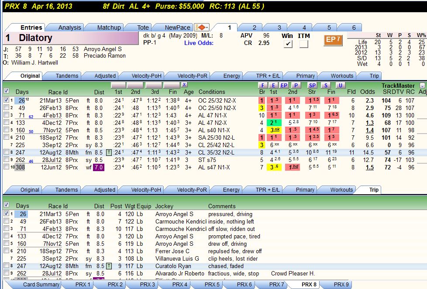
Task: Click the jockey name Arroyo Angel S at top
Action: (103, 49)
